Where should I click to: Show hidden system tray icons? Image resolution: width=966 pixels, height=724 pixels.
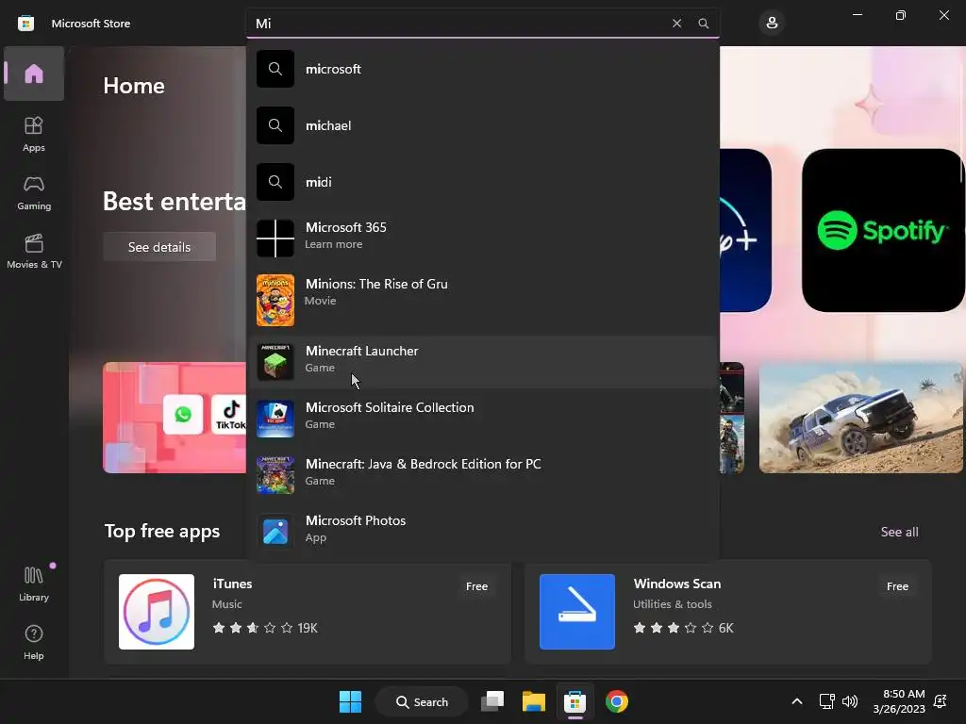click(x=796, y=701)
